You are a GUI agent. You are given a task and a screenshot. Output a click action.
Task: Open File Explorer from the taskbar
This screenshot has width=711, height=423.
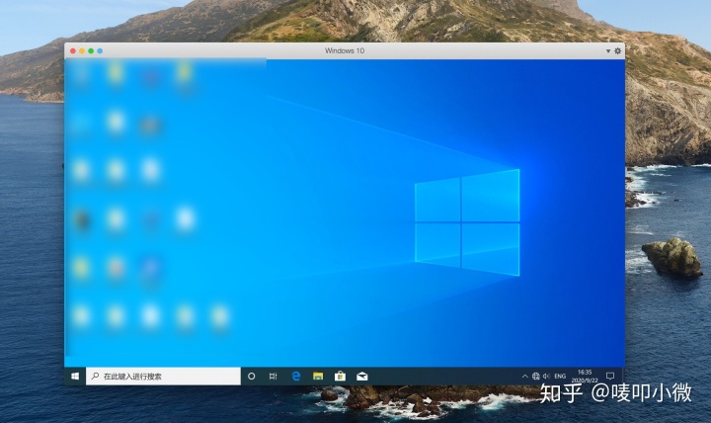318,377
